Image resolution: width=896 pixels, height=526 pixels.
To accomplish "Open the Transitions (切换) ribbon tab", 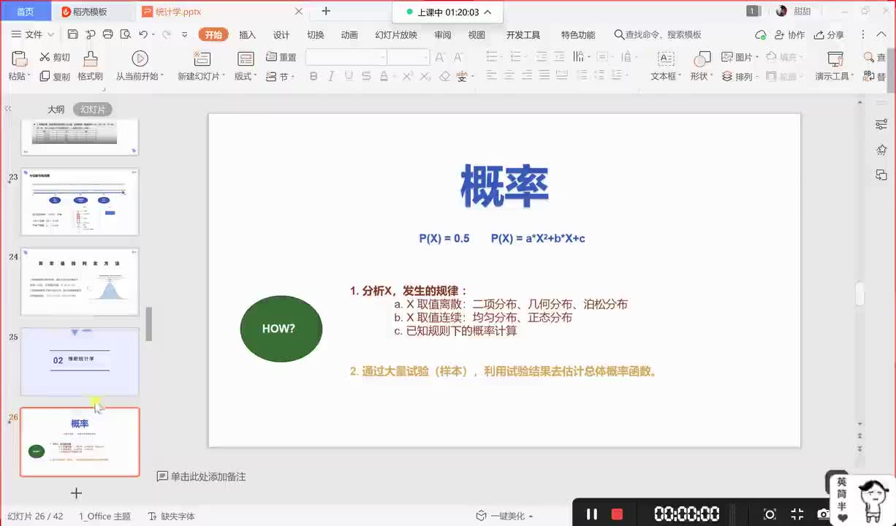I will point(315,35).
